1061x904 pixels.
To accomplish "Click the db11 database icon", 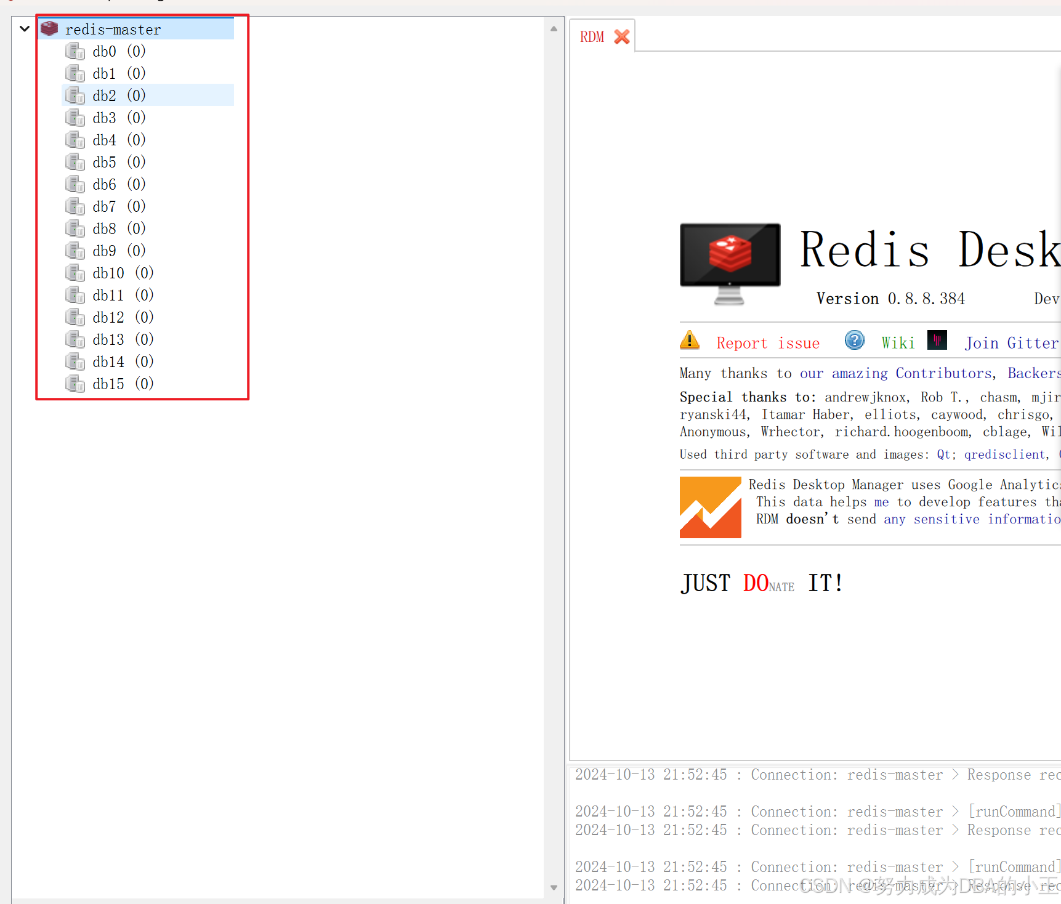I will [x=75, y=295].
